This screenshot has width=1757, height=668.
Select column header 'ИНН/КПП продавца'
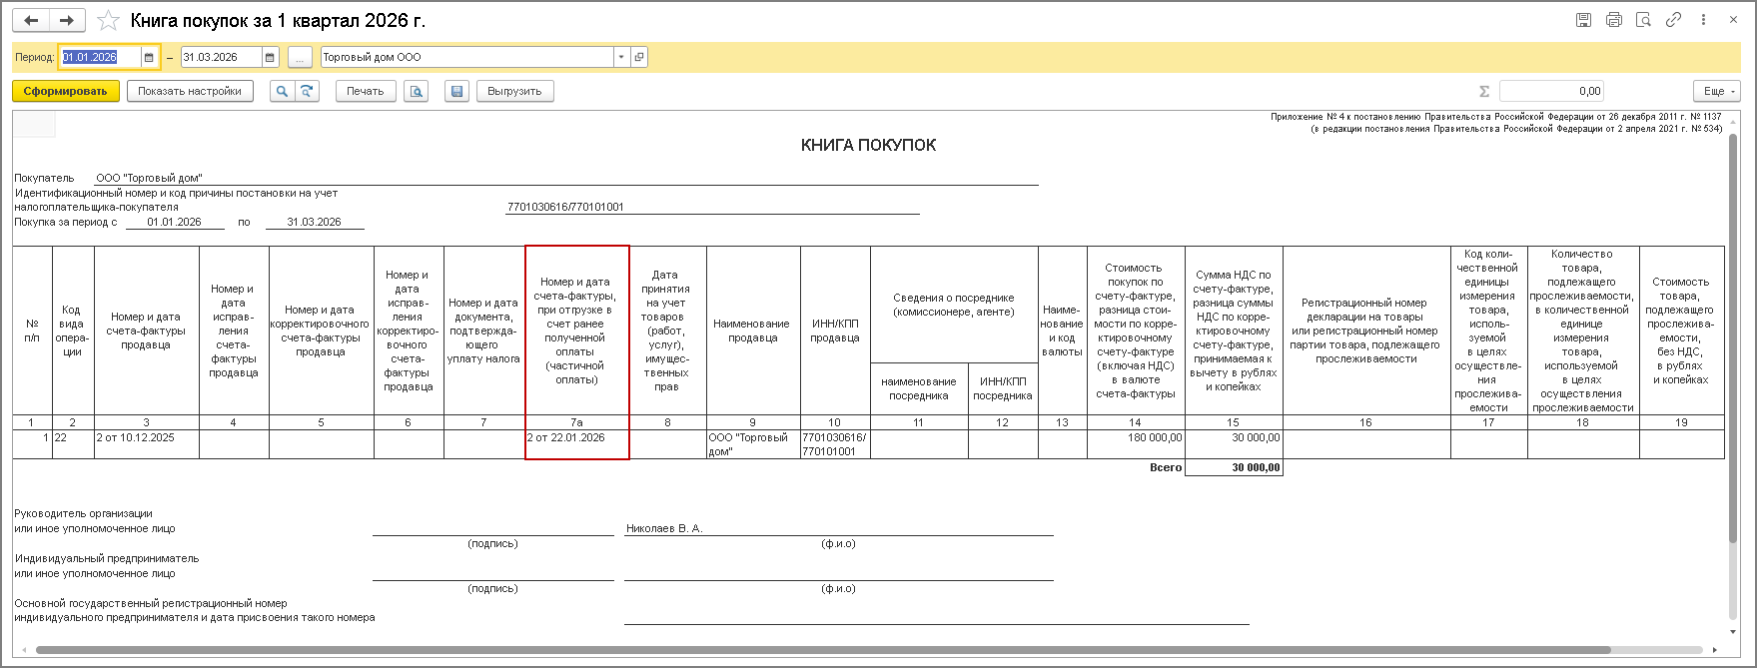(x=835, y=331)
